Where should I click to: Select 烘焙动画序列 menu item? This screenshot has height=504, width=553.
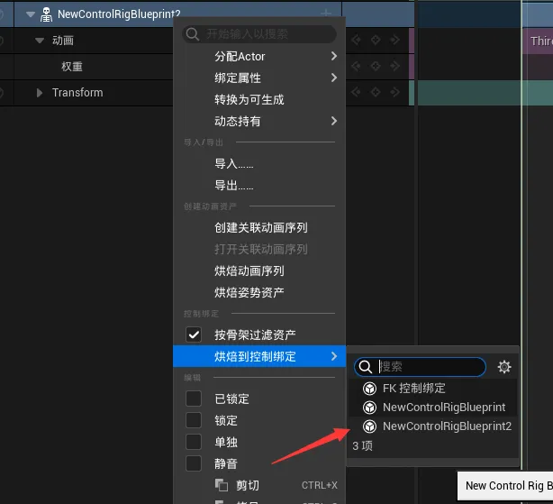pos(249,270)
